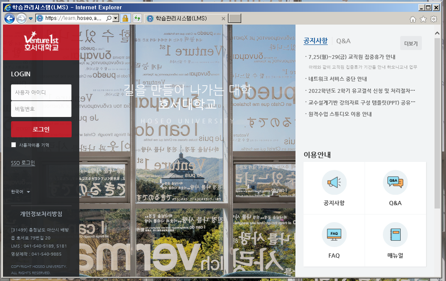Image resolution: width=446 pixels, height=281 pixels.
Task: Enable the 사용자아이디 기억 checkbox
Action: point(13,145)
